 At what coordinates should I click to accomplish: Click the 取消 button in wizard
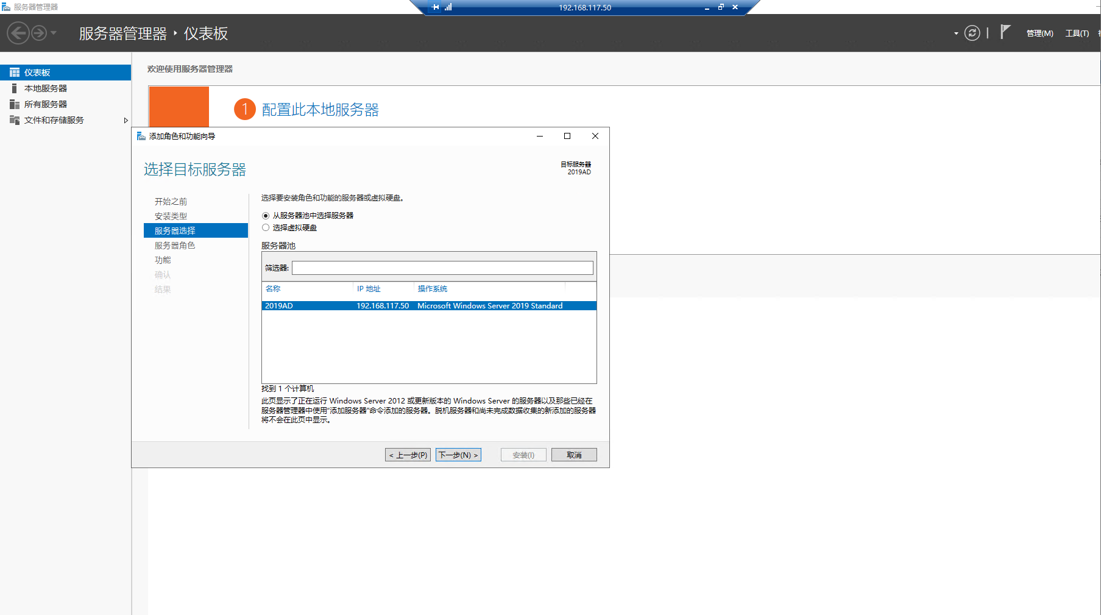tap(574, 455)
